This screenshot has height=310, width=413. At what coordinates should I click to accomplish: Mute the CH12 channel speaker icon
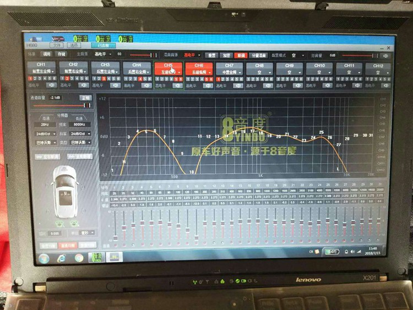(385, 85)
